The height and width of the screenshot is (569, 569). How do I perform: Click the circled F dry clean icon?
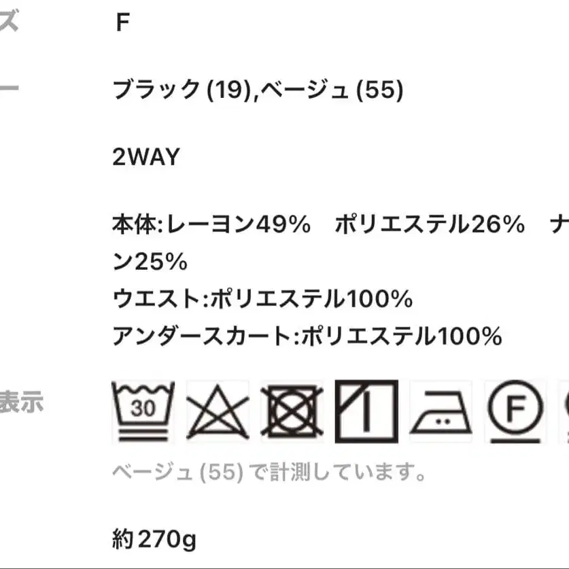pyautogui.click(x=515, y=412)
